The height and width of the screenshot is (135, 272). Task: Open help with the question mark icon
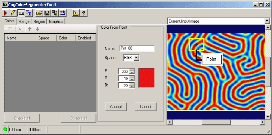pos(83,13)
